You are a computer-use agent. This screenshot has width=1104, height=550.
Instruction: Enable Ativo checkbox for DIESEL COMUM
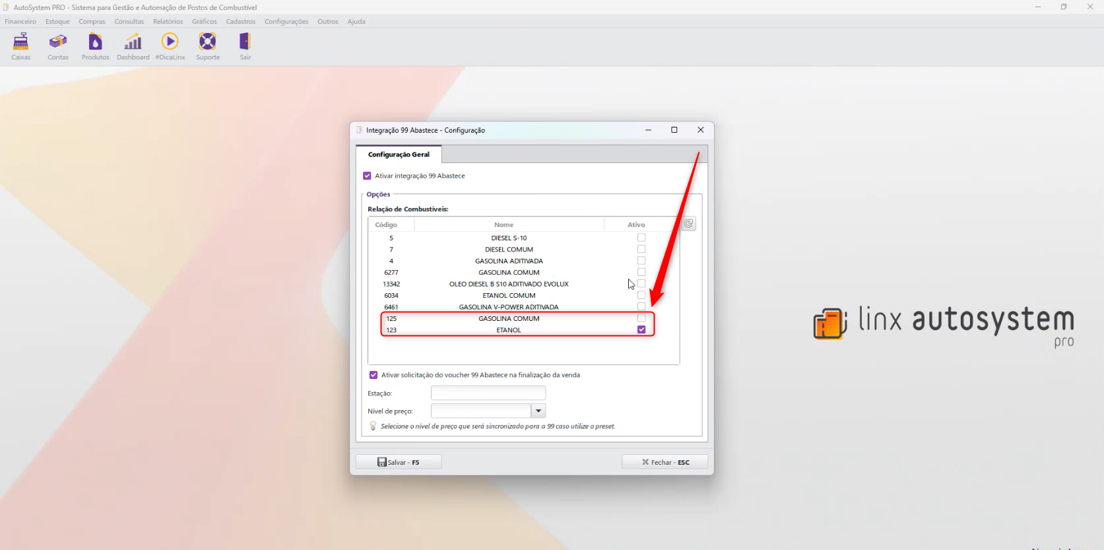641,249
